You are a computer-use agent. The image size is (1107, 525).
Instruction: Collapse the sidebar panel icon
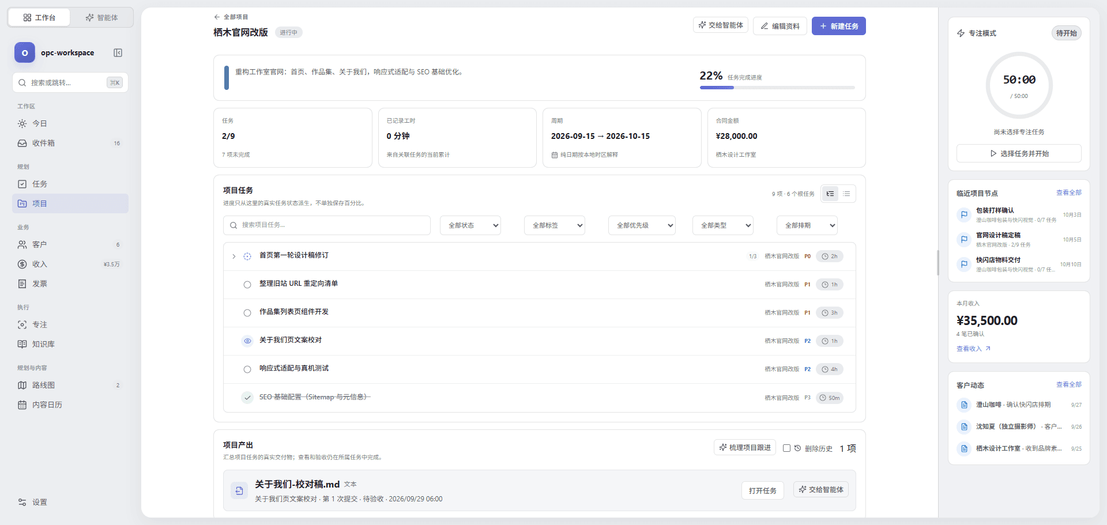click(x=118, y=53)
